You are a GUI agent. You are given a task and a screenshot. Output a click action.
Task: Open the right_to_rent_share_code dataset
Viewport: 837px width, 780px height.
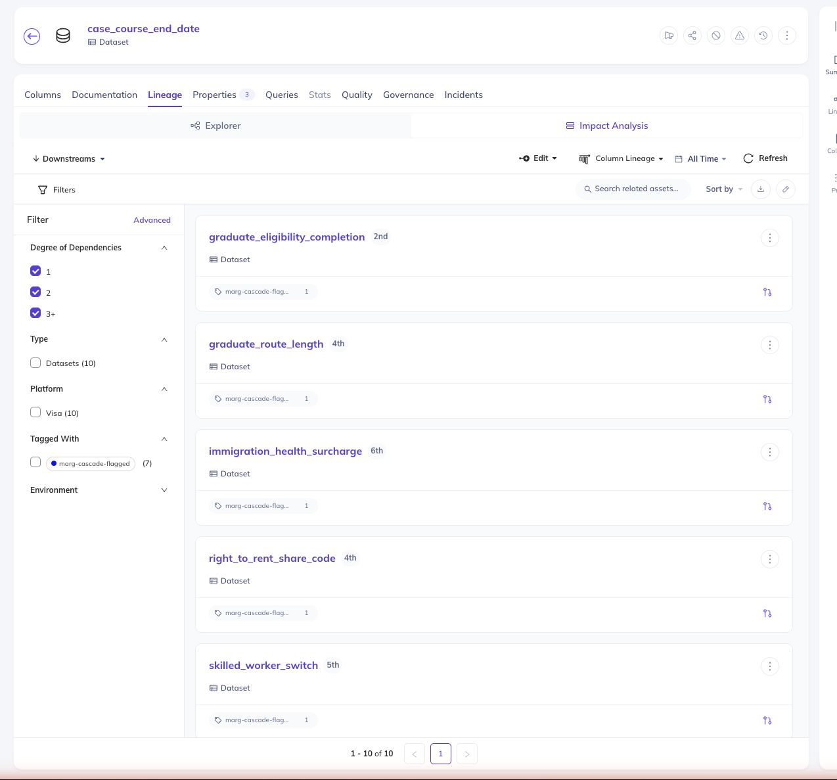pyautogui.click(x=272, y=559)
